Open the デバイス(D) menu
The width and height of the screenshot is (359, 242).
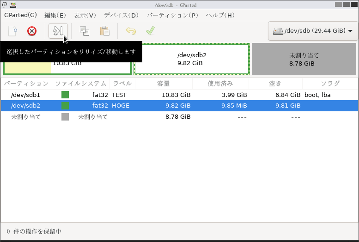tap(122, 15)
